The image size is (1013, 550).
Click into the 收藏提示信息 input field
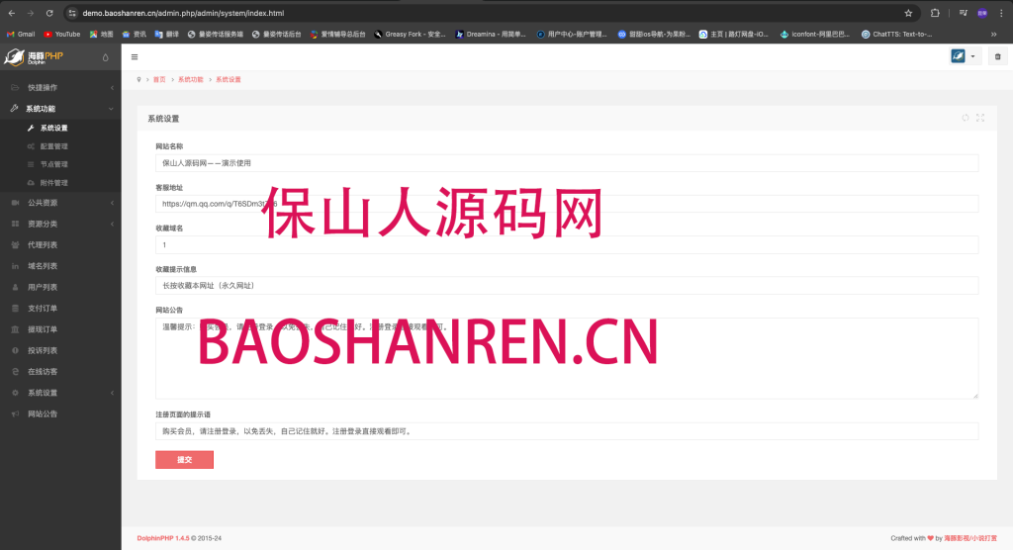[x=567, y=286]
